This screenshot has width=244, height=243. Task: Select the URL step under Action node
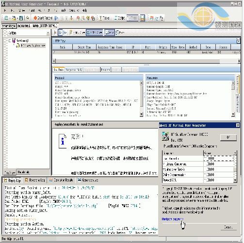click(33, 46)
